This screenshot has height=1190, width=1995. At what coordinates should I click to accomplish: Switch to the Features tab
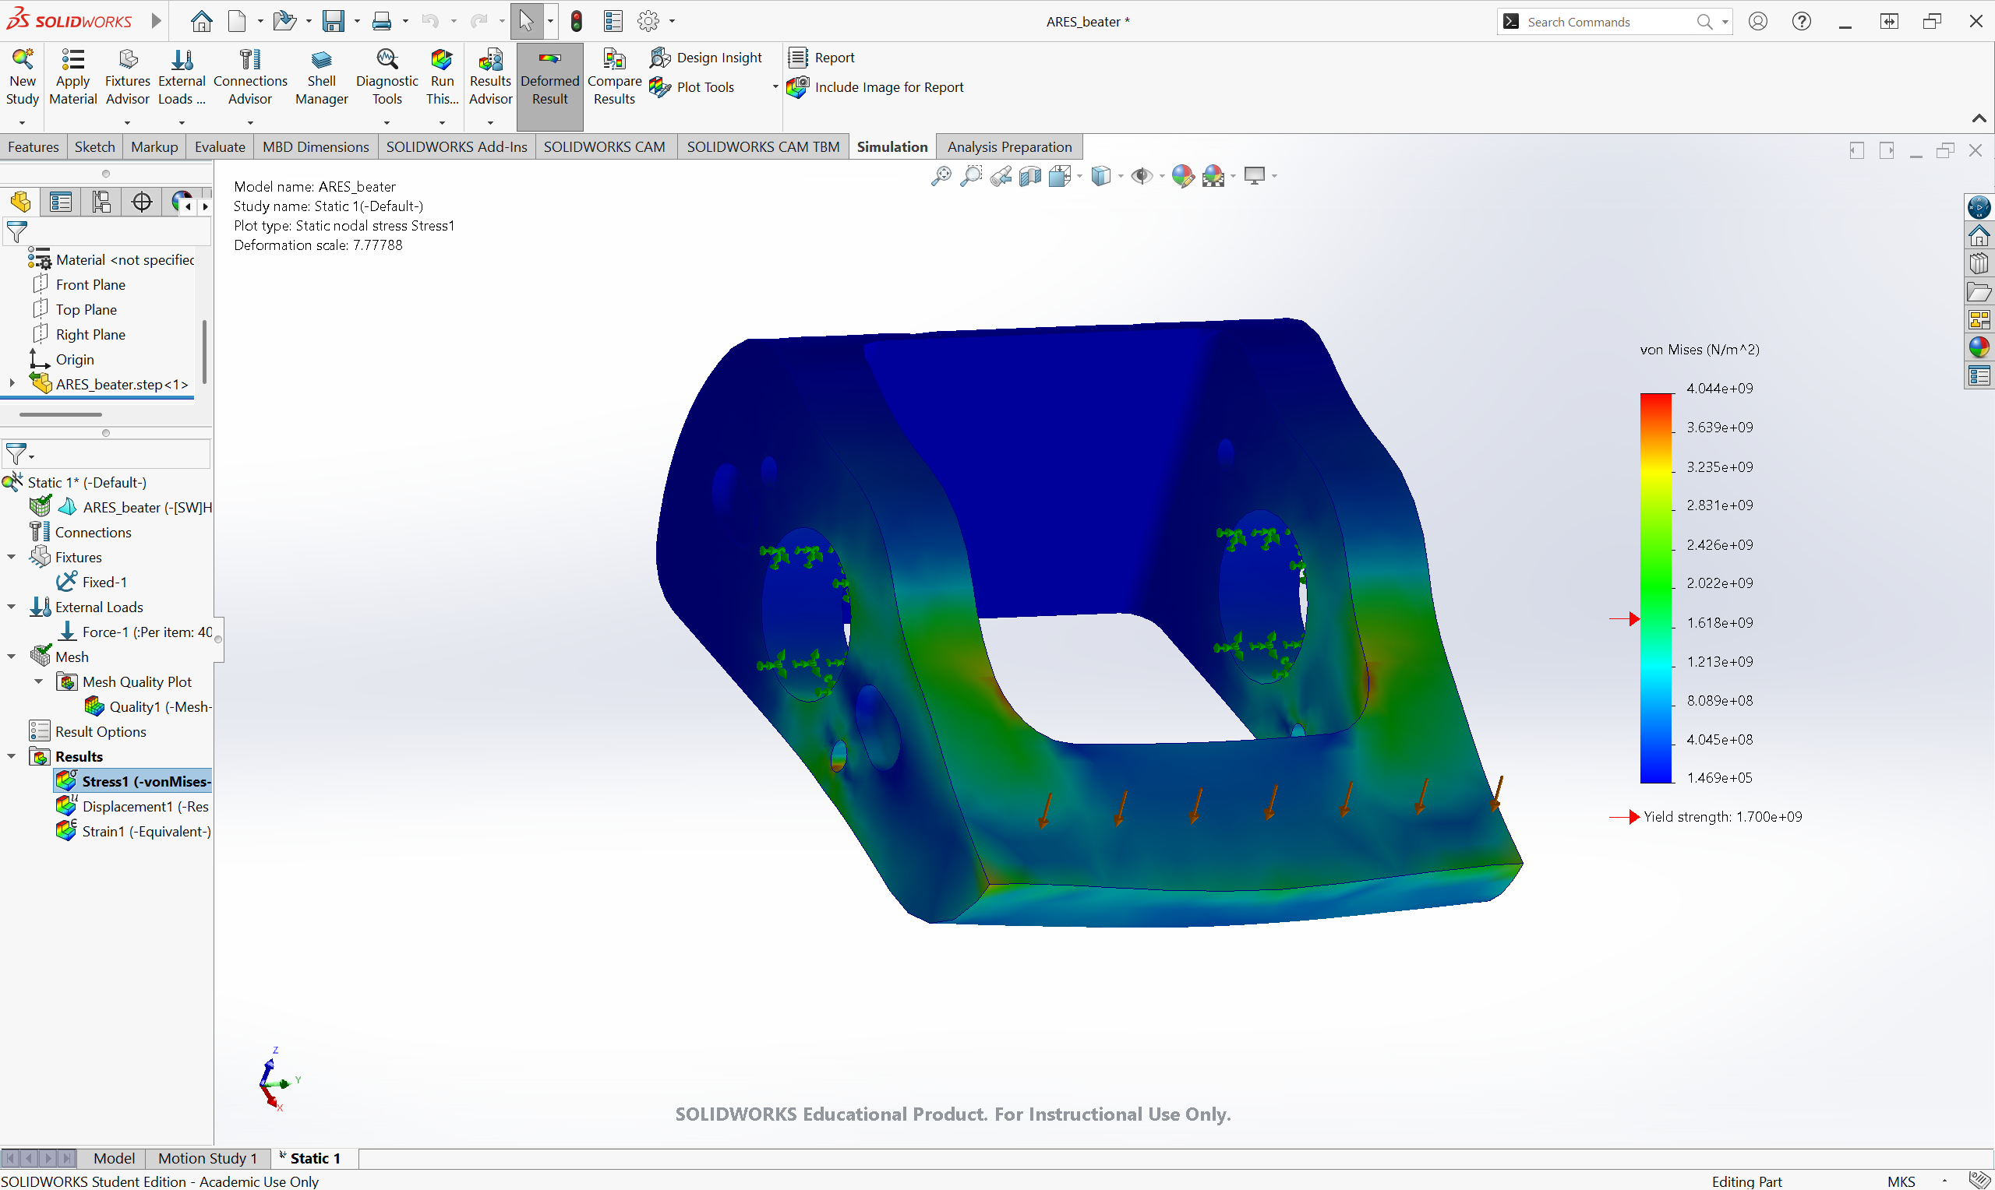33,146
